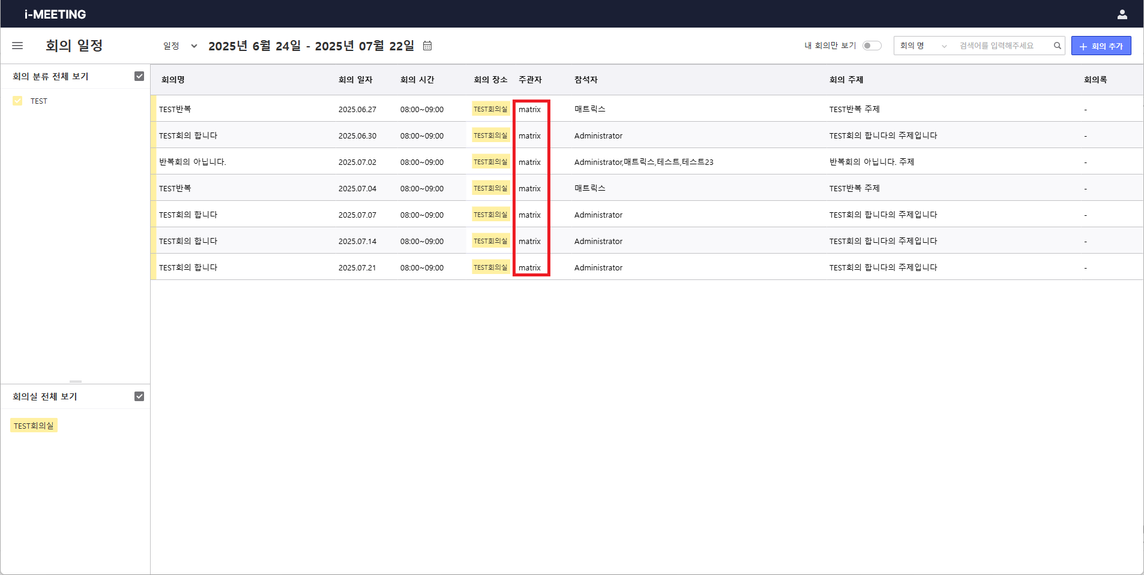Click the date range '2025년 6월 24일 - 2025년 07월 22일'
Image resolution: width=1144 pixels, height=575 pixels.
pos(311,46)
